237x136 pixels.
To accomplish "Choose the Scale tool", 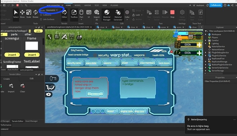I will click(x=29, y=14).
